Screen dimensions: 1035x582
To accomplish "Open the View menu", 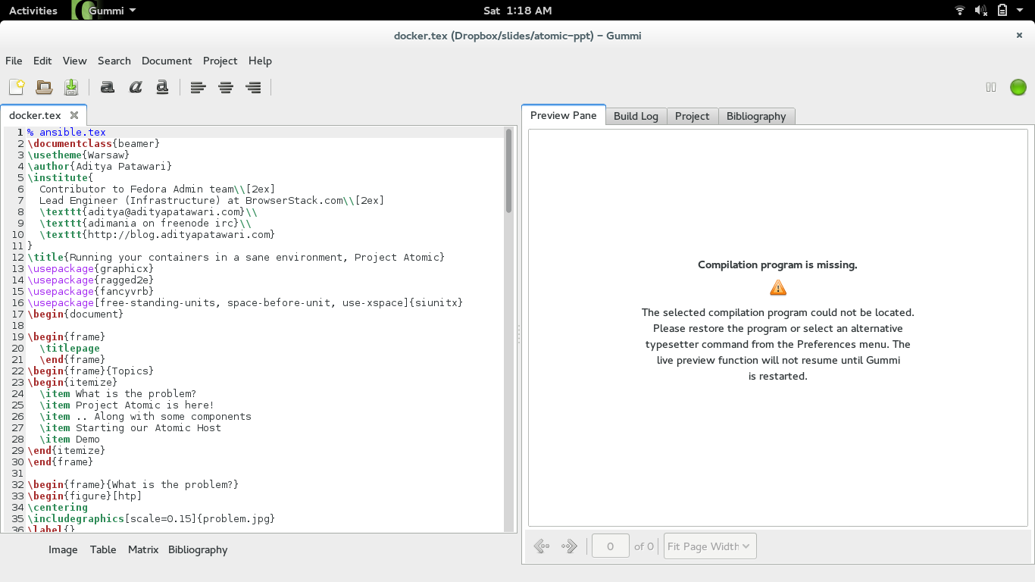I will pos(75,61).
